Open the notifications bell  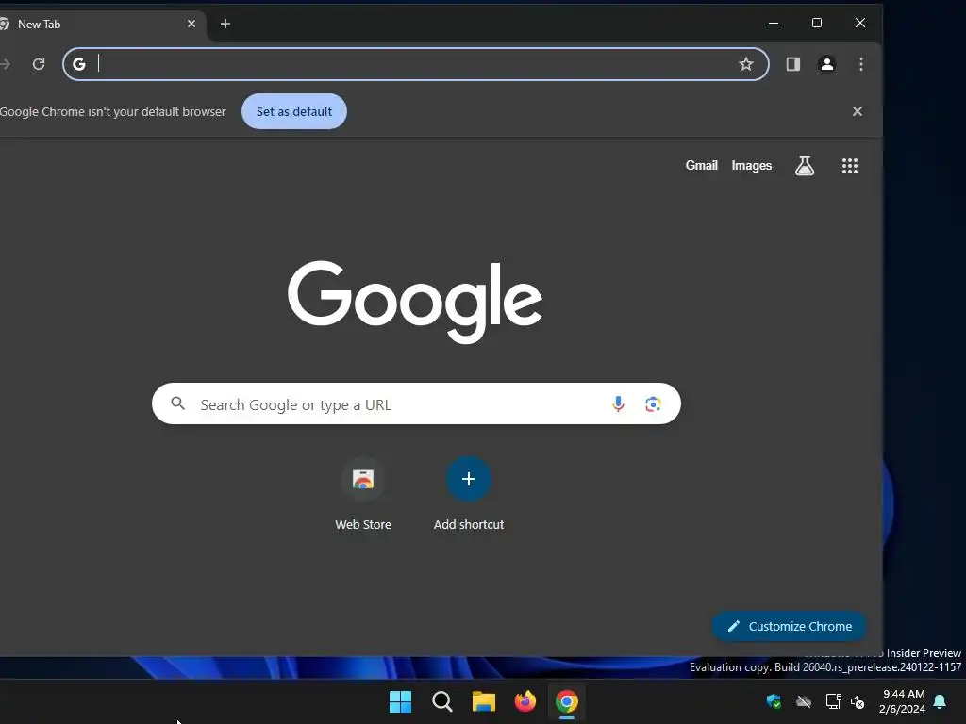coord(940,701)
